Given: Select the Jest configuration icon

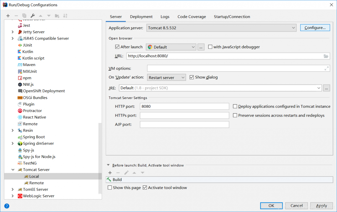Looking at the screenshot, I should point(20,25).
